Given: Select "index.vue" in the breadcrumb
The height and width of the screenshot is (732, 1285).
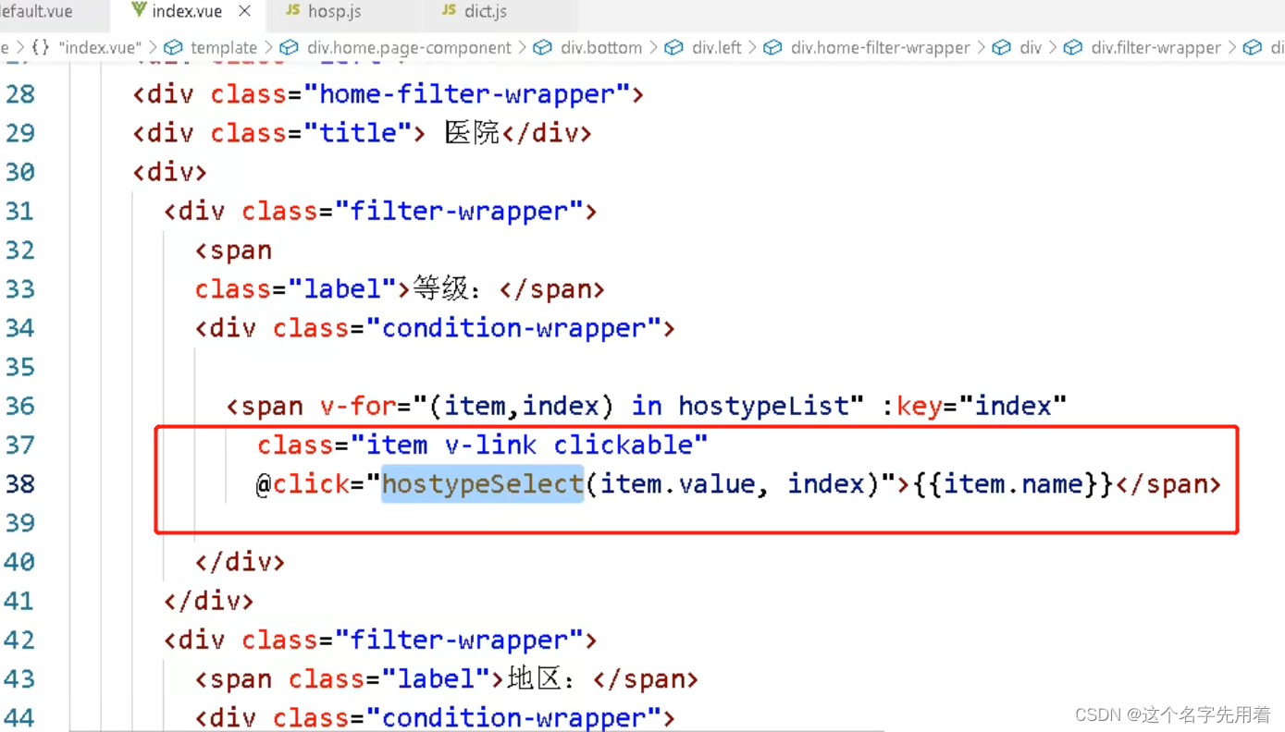Looking at the screenshot, I should pos(100,47).
